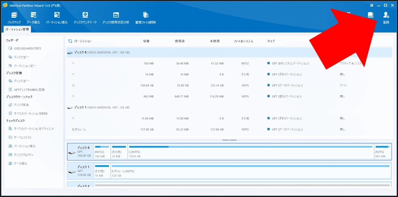Sort by the 未使用 column header
398x197 pixels.
pyautogui.click(x=215, y=41)
